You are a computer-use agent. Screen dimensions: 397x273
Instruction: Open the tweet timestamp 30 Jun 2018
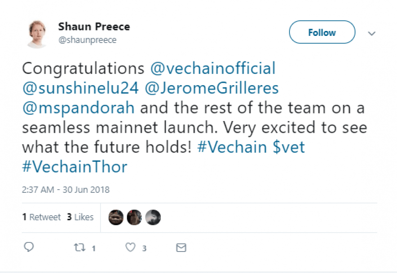[66, 190]
